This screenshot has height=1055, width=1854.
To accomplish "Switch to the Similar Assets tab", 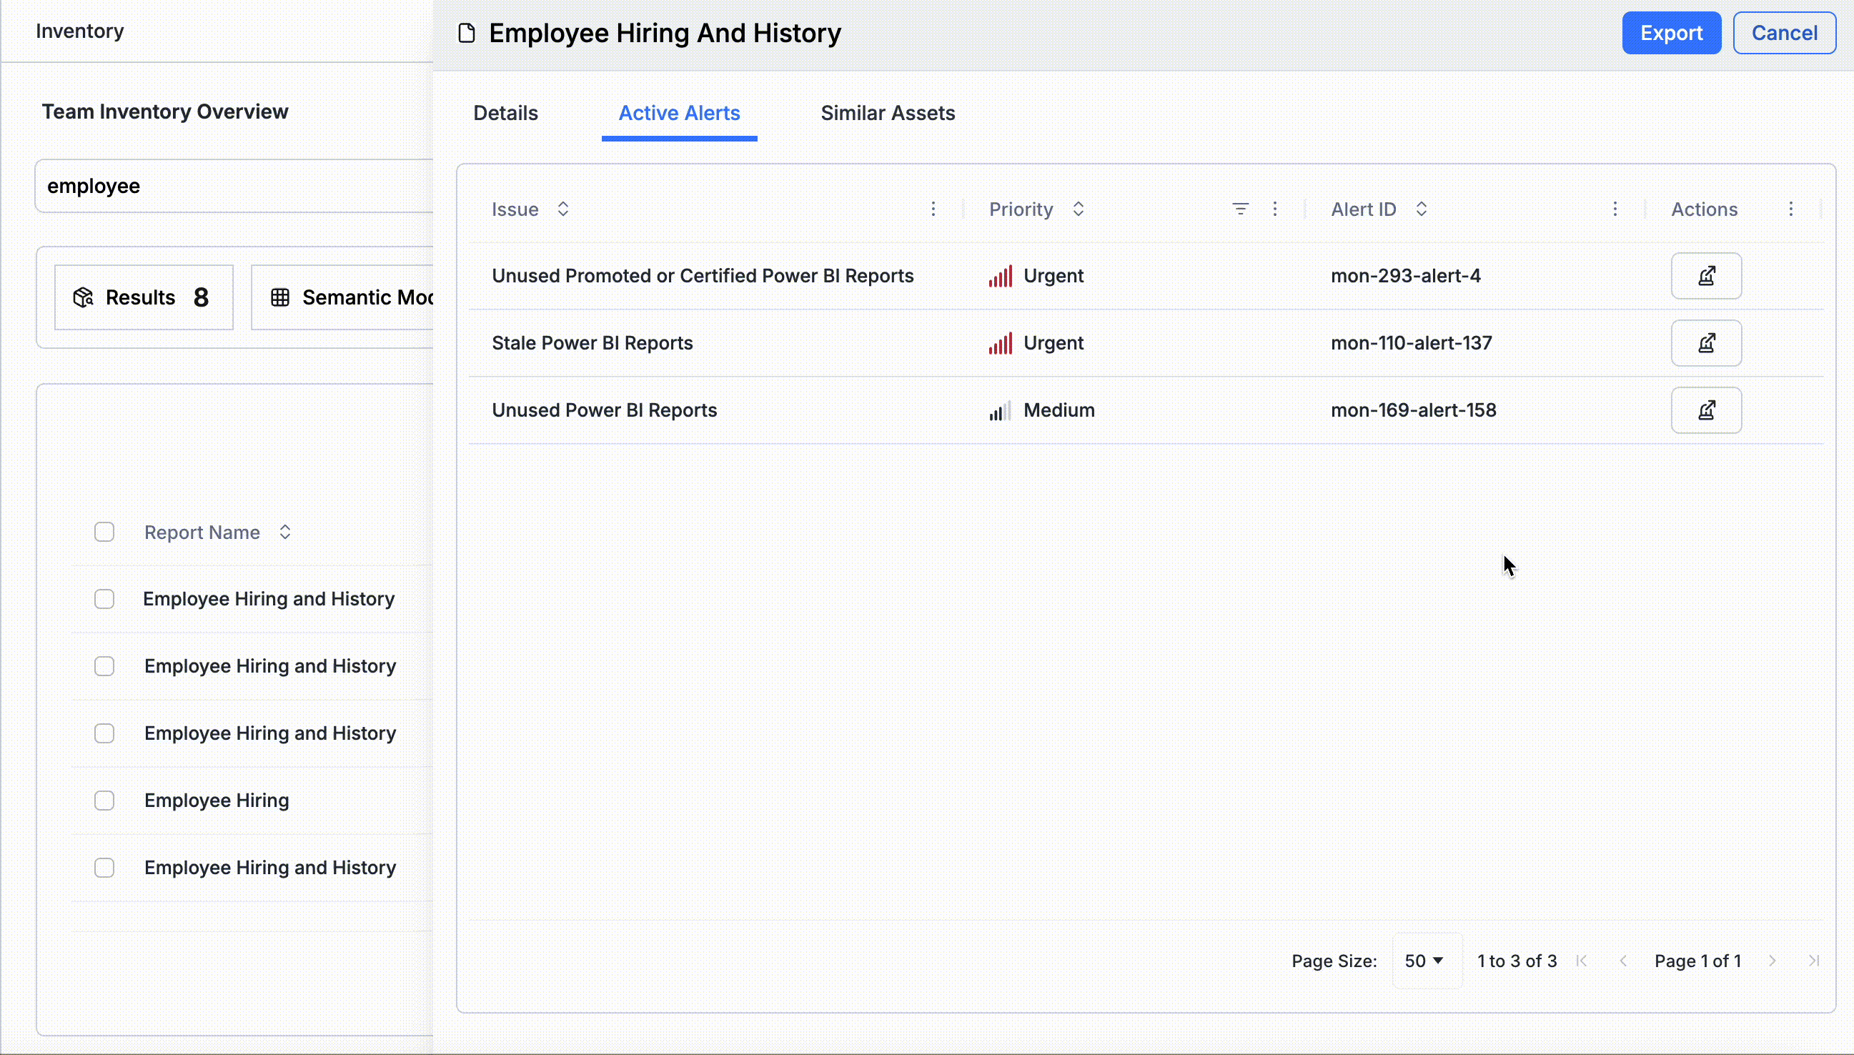I will click(887, 113).
